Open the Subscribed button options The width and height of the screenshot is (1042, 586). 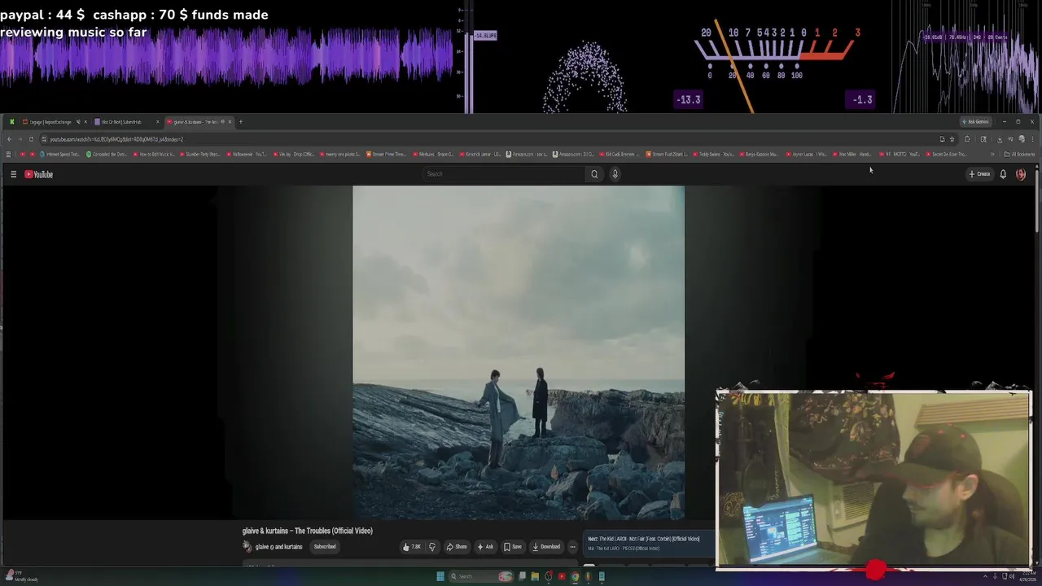[325, 547]
